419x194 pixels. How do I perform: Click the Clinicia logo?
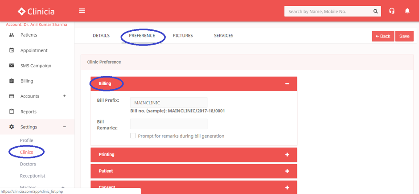click(x=36, y=11)
